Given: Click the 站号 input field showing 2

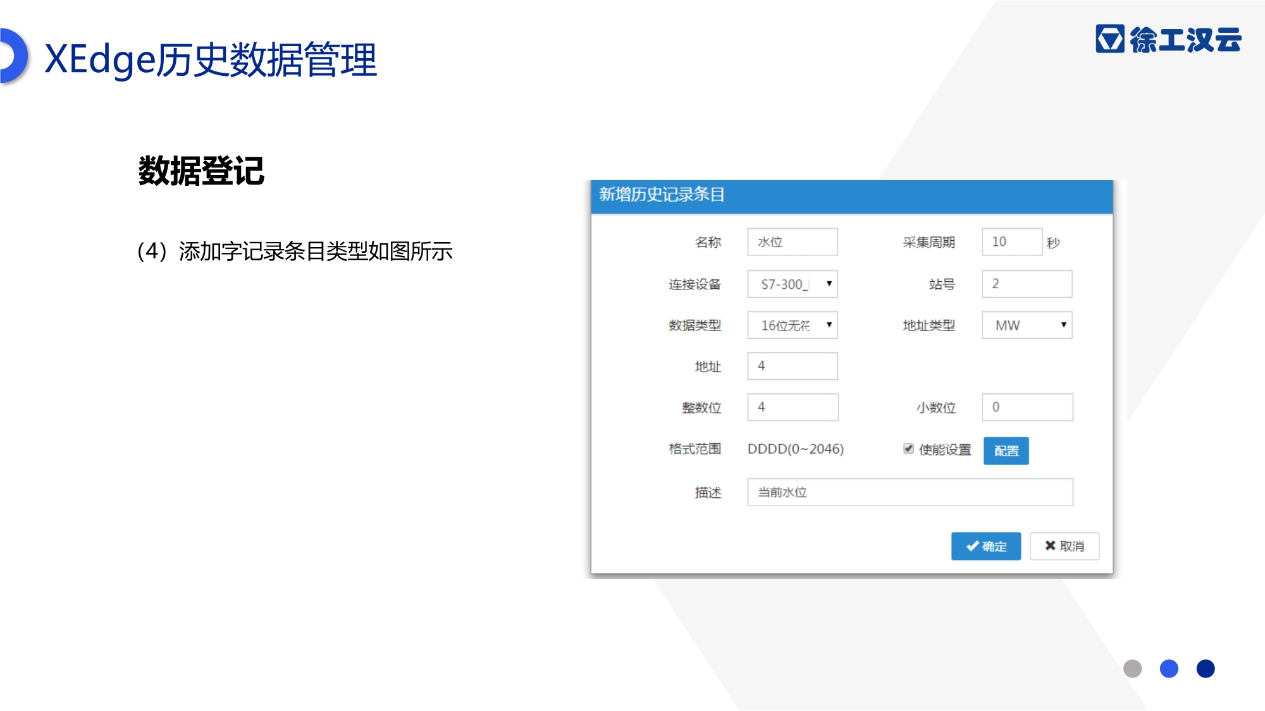Looking at the screenshot, I should tap(1027, 284).
